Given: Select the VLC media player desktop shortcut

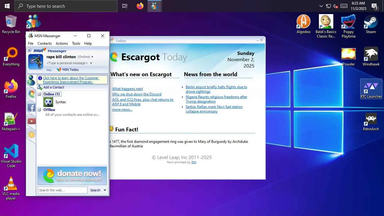Looking at the screenshot, I should pyautogui.click(x=11, y=188).
